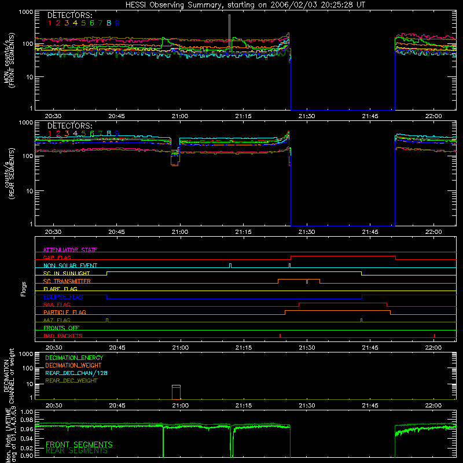Click cyan detector 8 in rear segments legend
This screenshot has width=463, height=463.
109,134
